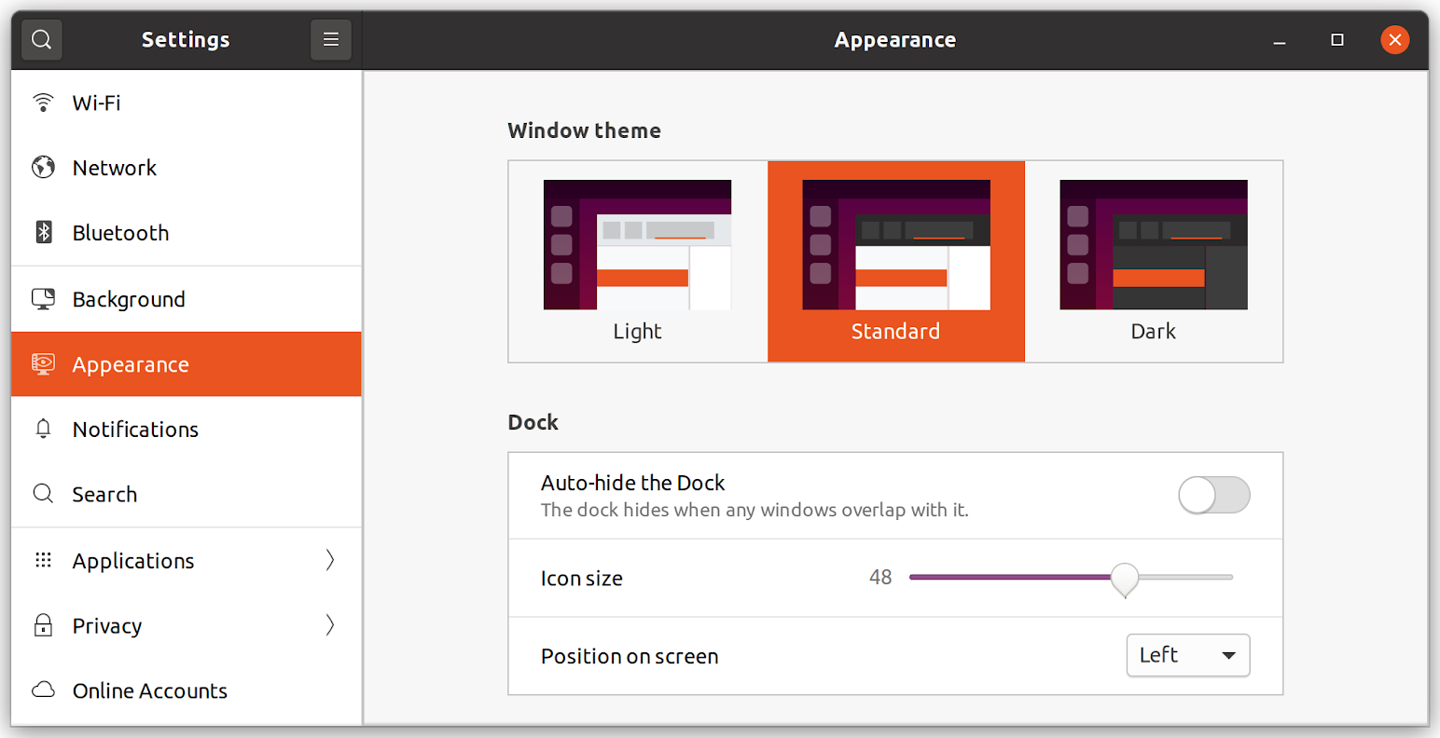Screen dimensions: 1440x738
Task: Click the Wi-Fi signal icon
Action: coord(43,102)
